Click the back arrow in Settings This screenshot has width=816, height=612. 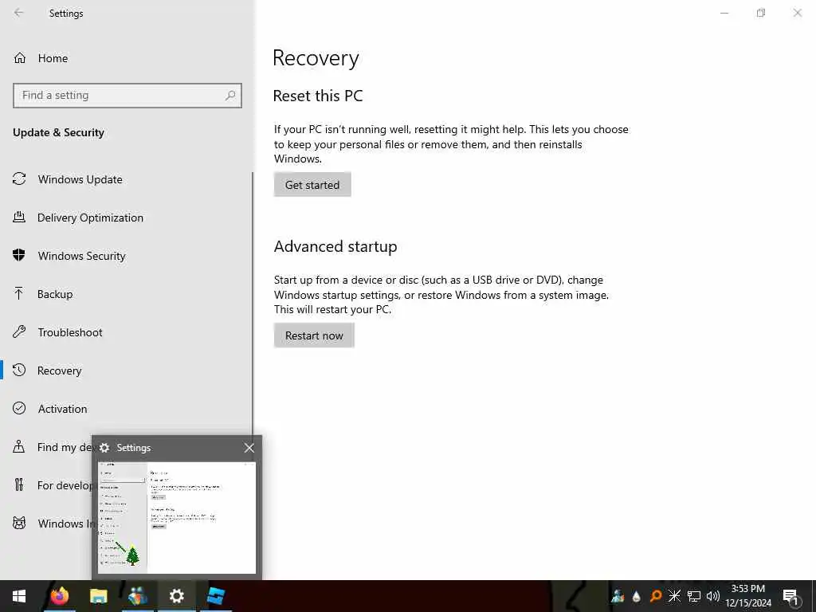point(19,13)
